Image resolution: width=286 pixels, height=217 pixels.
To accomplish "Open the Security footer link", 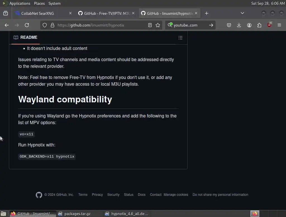I will click(x=113, y=195).
